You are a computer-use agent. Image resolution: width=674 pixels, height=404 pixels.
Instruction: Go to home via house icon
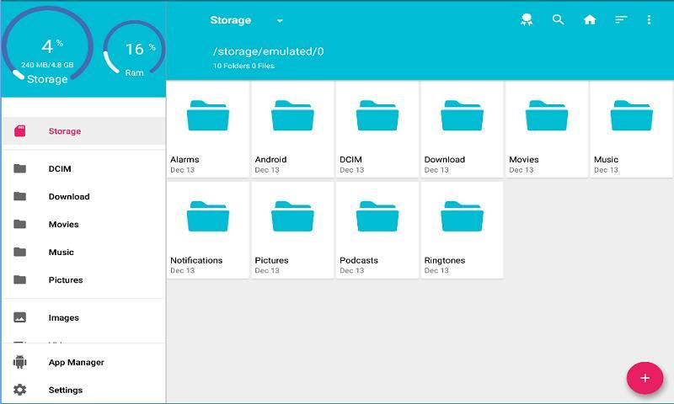pos(590,20)
